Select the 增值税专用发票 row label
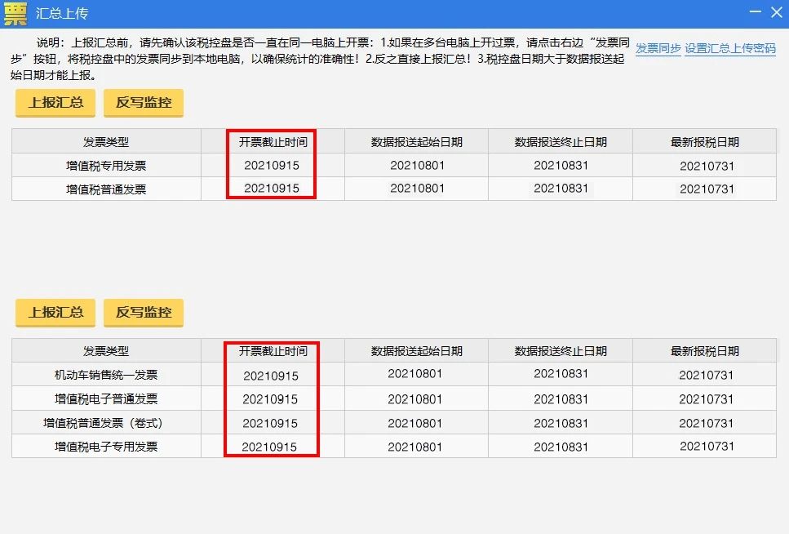The image size is (789, 534). (x=106, y=166)
